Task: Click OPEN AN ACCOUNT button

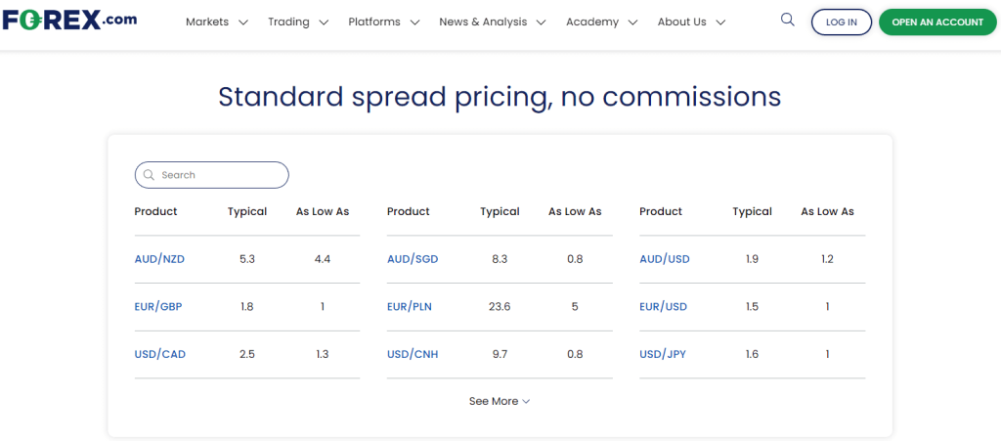Action: pos(937,22)
